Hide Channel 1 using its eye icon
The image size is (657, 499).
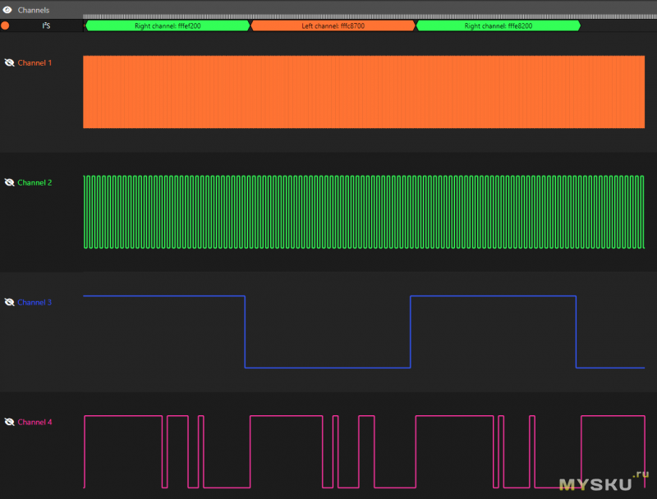tap(10, 62)
